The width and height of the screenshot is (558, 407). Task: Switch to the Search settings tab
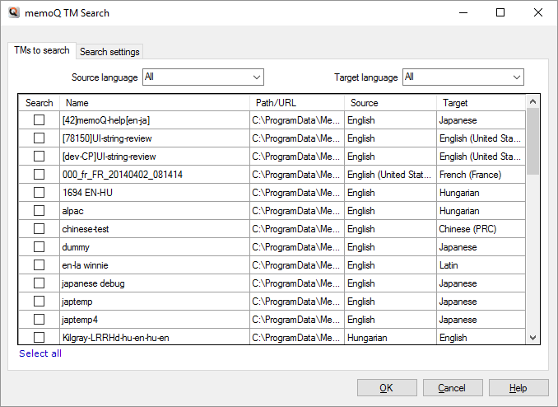click(109, 52)
